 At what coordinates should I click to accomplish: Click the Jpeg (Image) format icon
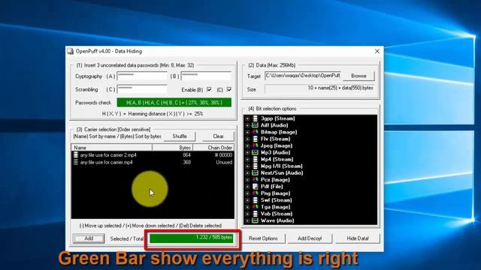click(255, 145)
